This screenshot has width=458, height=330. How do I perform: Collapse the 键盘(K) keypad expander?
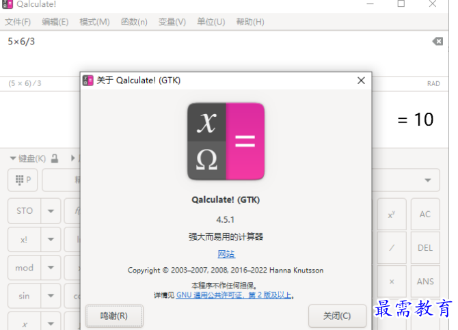(x=28, y=159)
